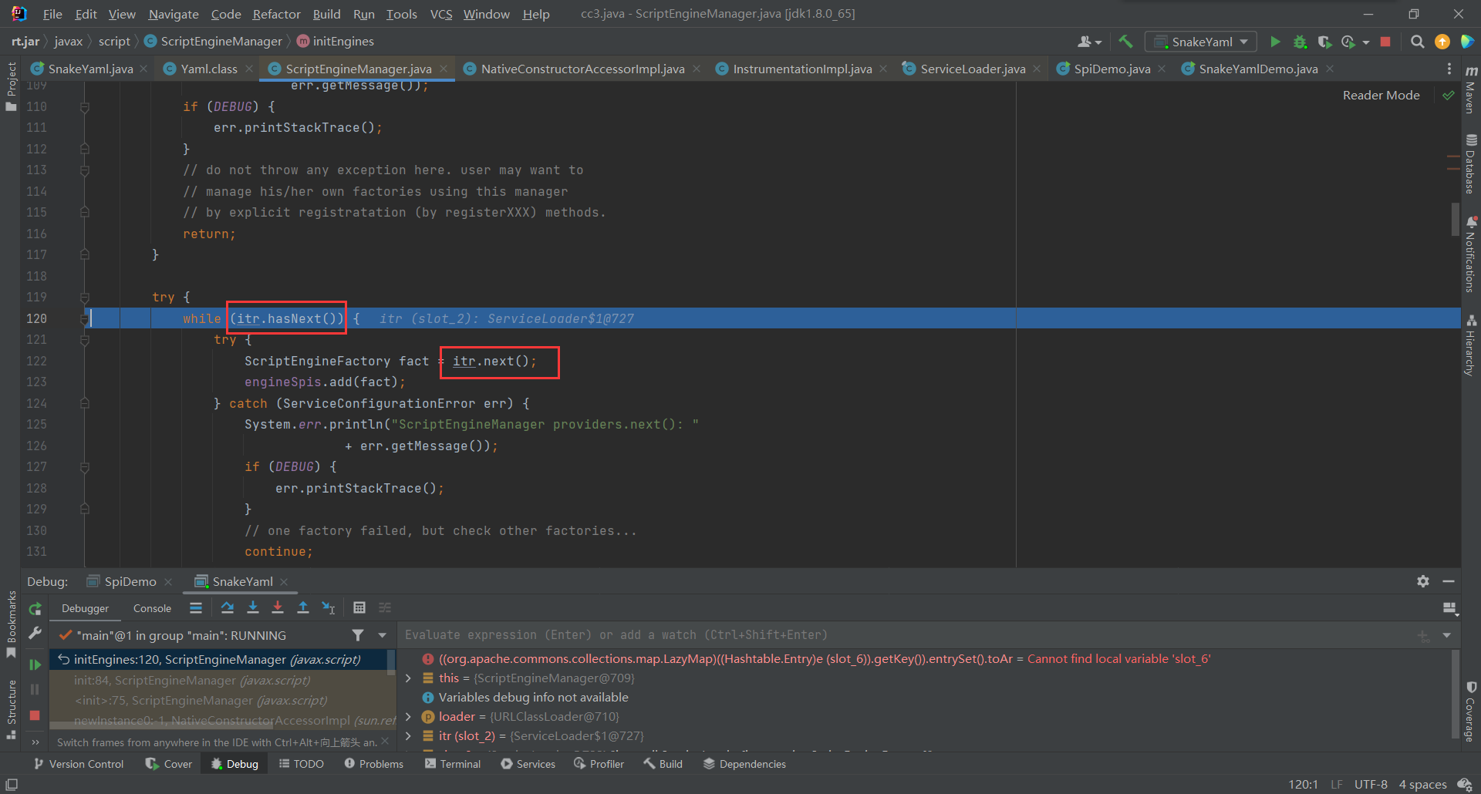This screenshot has height=794, width=1481.
Task: Open Version Control tool window
Action: tap(79, 764)
